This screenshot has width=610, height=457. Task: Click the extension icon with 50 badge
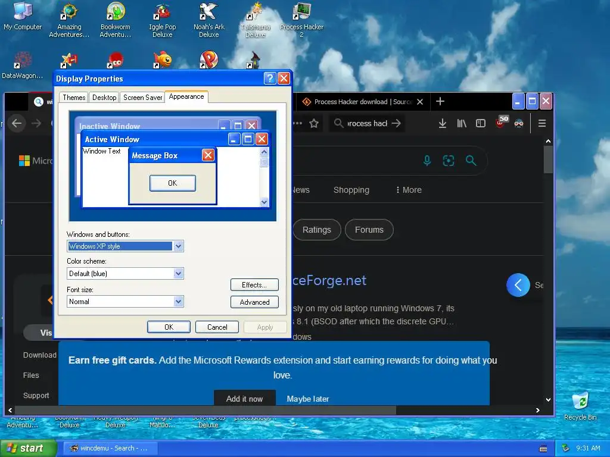coord(501,122)
